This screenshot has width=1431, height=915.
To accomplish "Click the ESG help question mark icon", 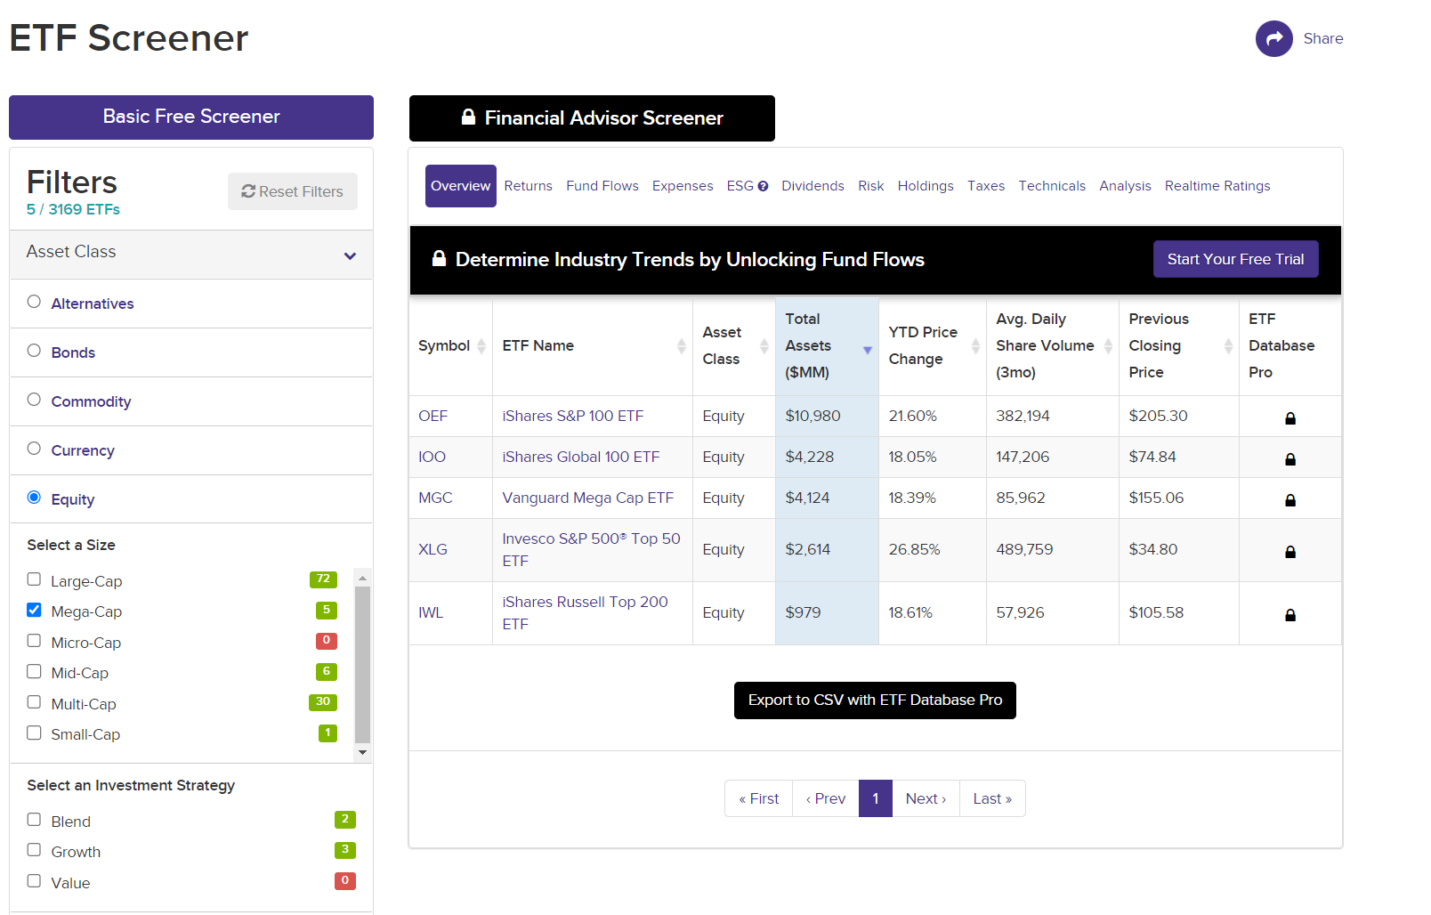I will [763, 186].
